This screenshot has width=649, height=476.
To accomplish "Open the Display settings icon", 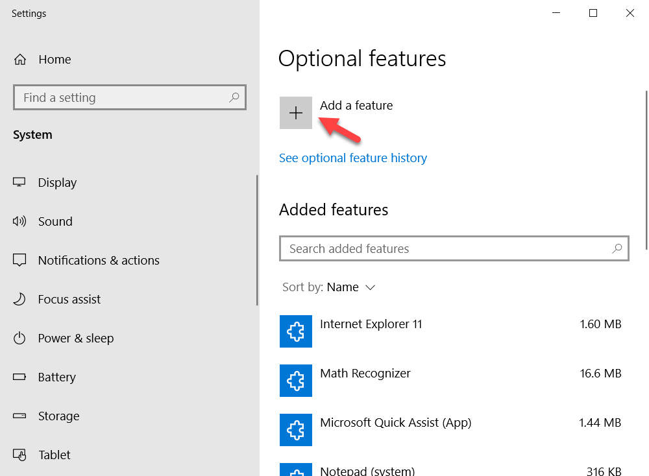I will pos(20,182).
